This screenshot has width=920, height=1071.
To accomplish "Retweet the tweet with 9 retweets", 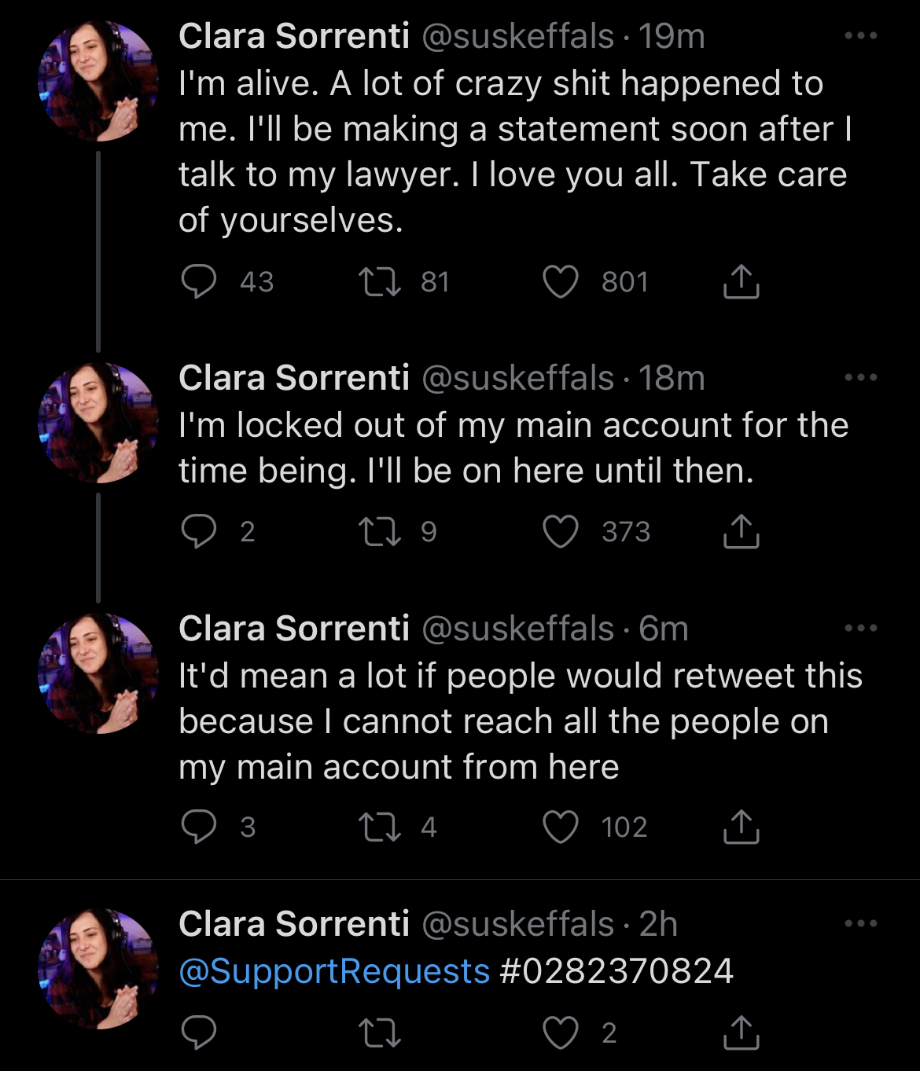I will tap(380, 531).
